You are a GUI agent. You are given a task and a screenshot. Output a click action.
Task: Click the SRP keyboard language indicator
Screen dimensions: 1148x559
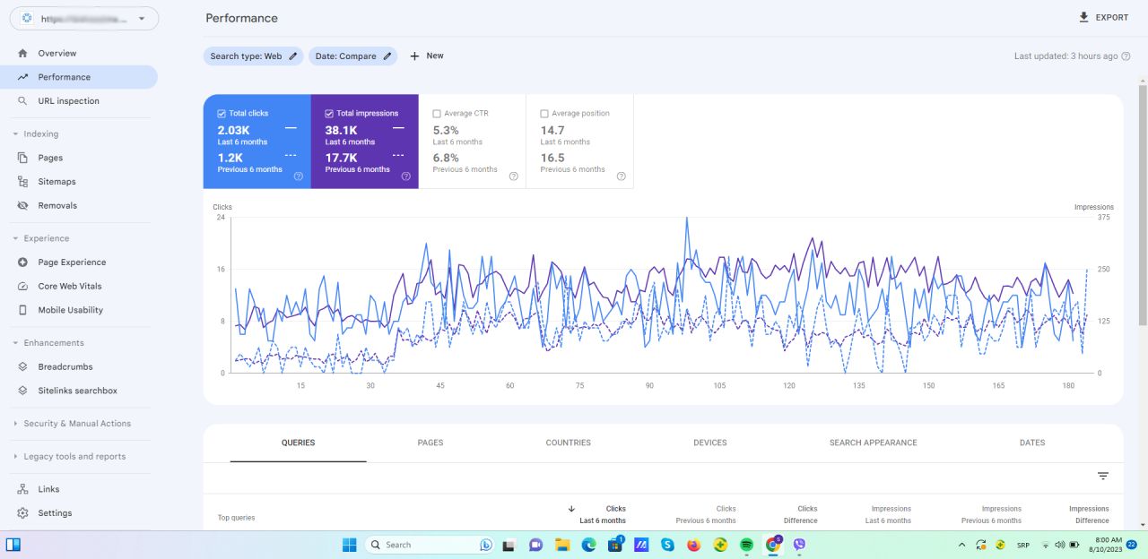1024,545
